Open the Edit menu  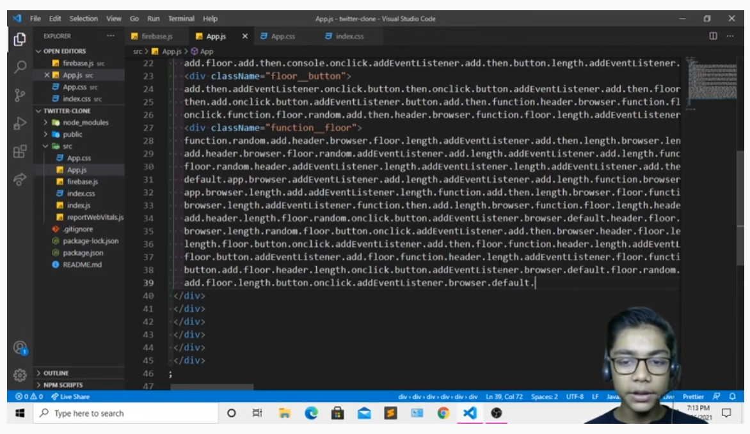click(55, 19)
